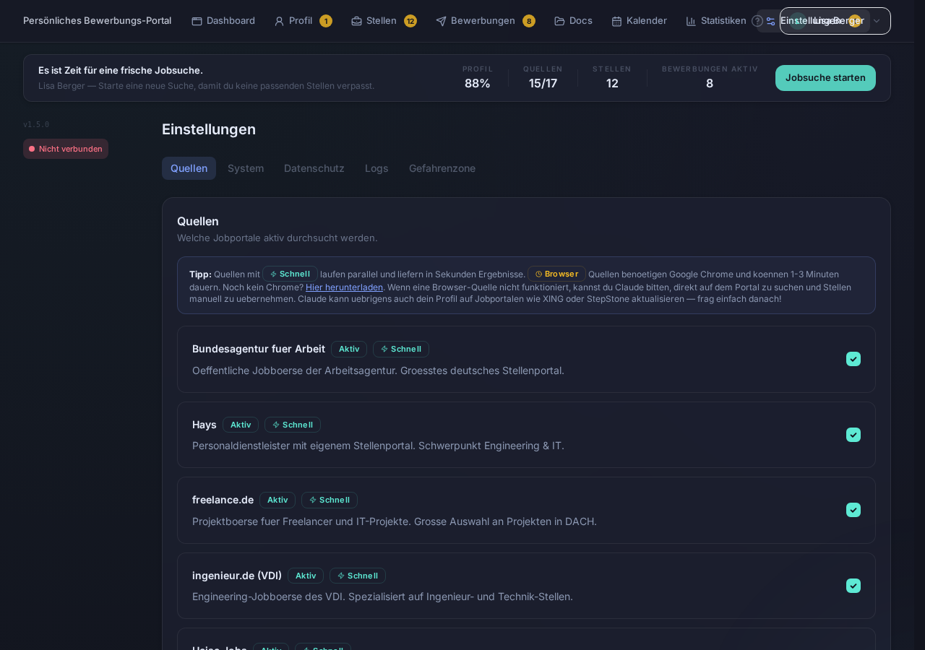
Task: Click the Aktiv badge on freelance.de
Action: (277, 500)
